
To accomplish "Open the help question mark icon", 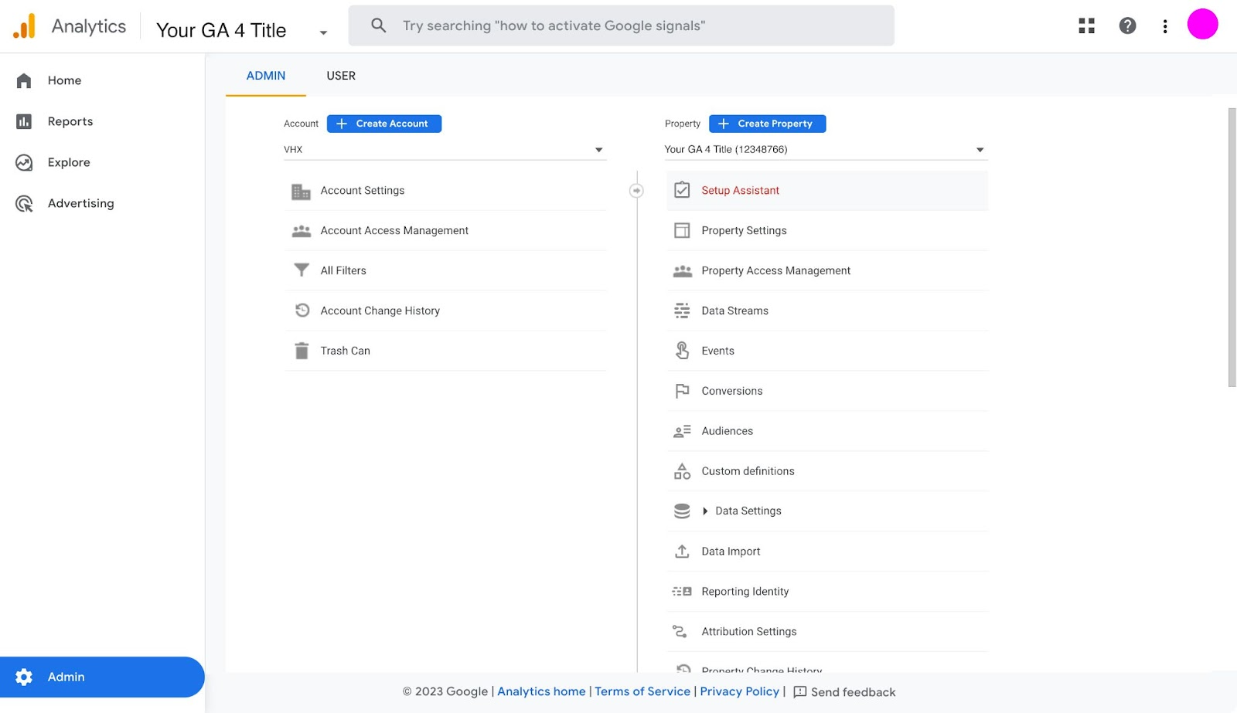I will pos(1127,26).
